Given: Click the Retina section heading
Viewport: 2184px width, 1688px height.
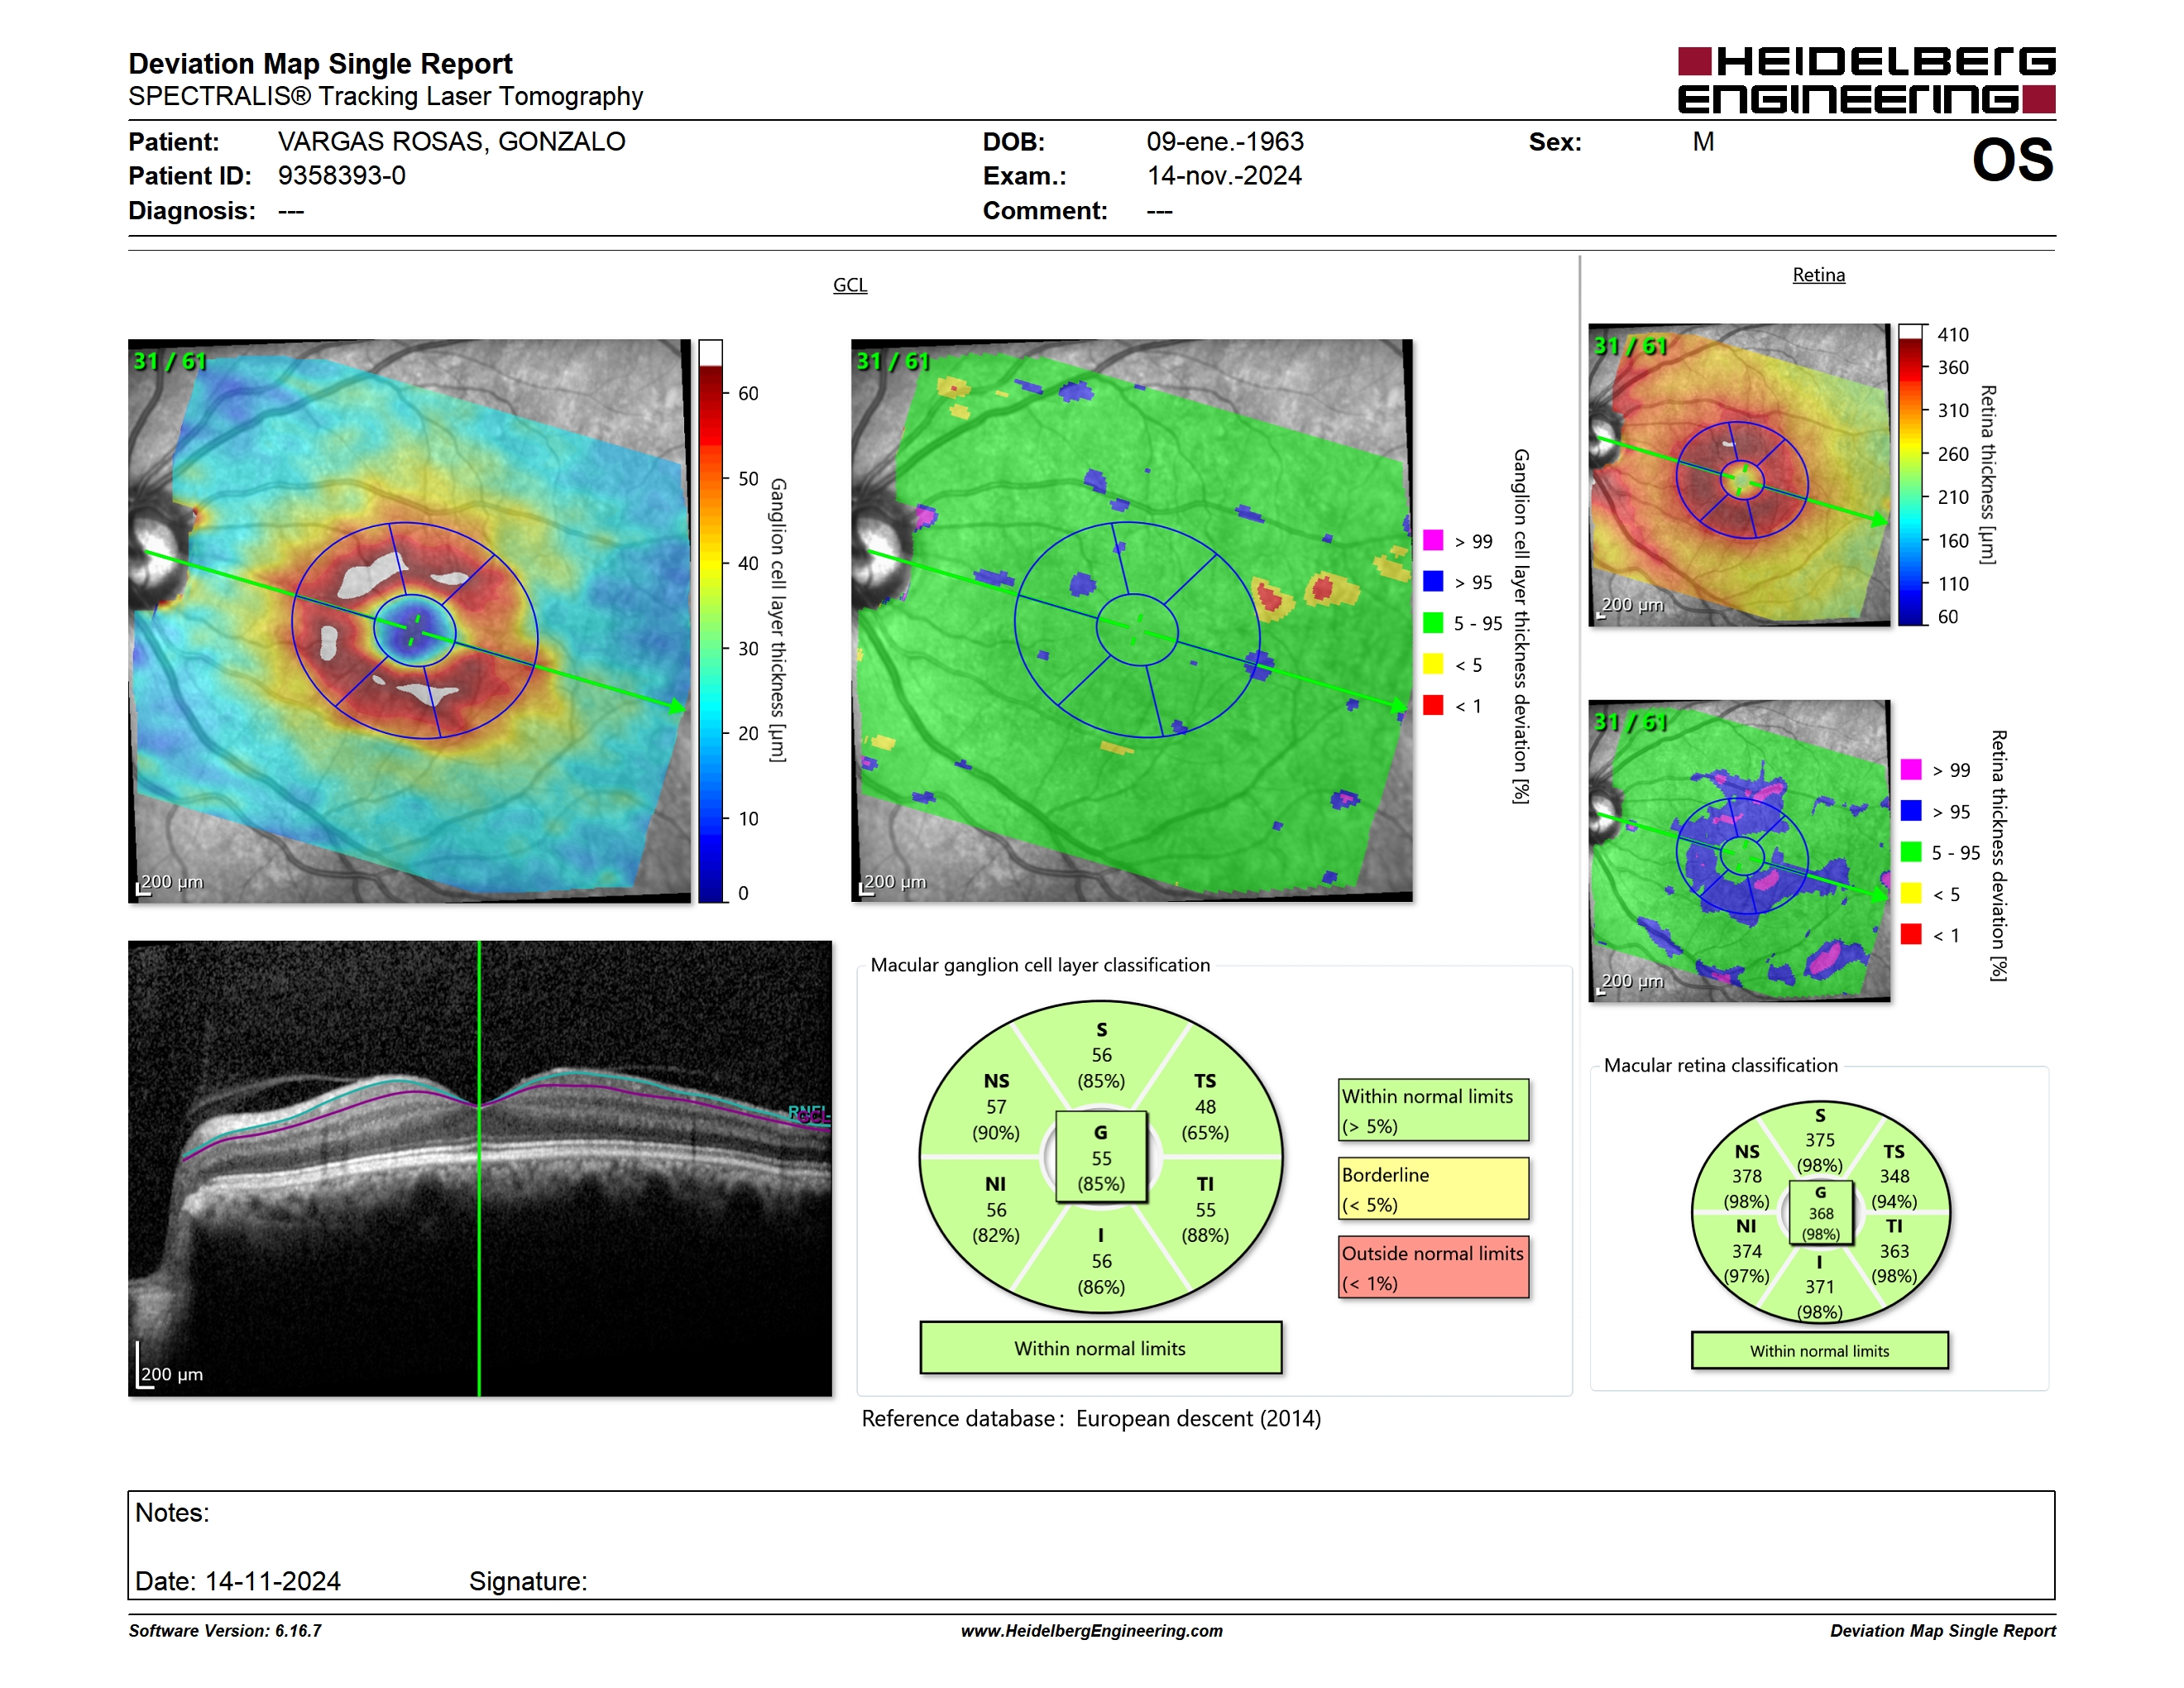Looking at the screenshot, I should click(x=1818, y=275).
